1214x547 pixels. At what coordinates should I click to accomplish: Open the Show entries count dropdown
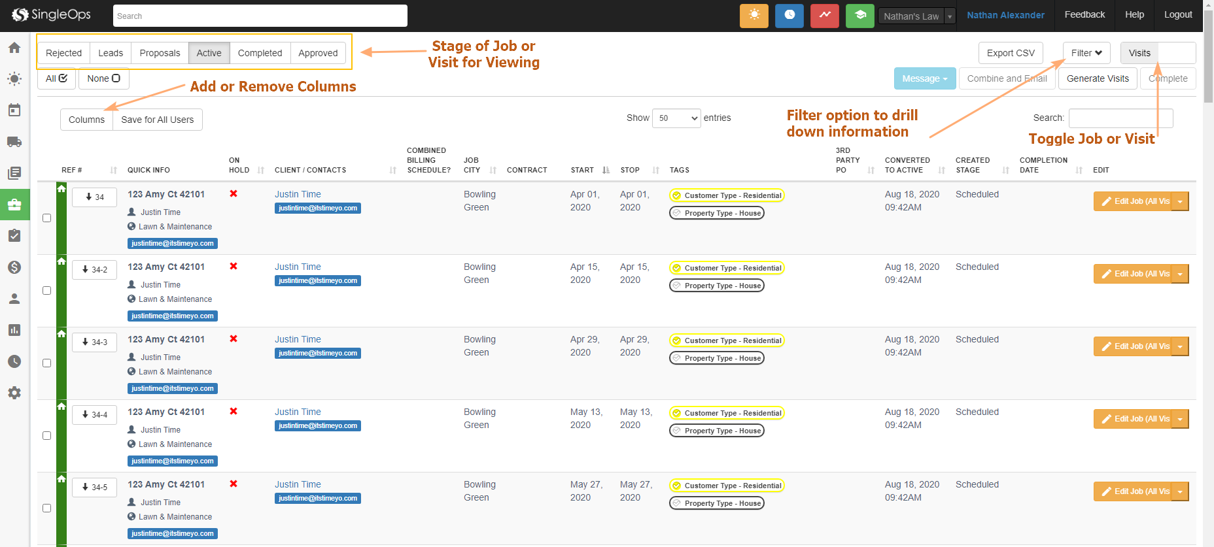point(676,118)
